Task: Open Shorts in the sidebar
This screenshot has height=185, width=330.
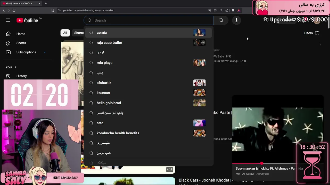Action: click(21, 43)
